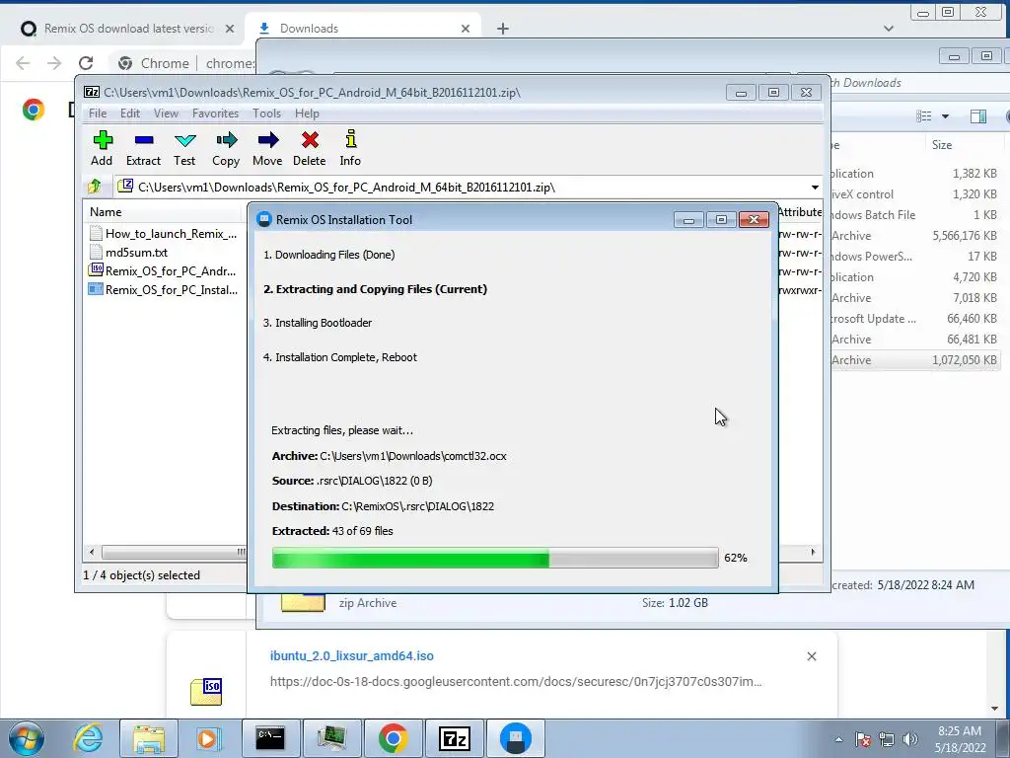Click 7-Zip horizontal scrollbar right arrow

point(813,552)
